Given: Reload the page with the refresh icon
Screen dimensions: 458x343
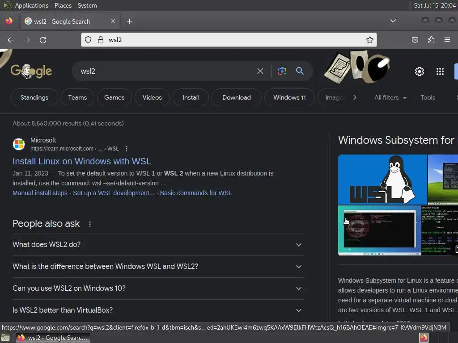Looking at the screenshot, I should 43,40.
